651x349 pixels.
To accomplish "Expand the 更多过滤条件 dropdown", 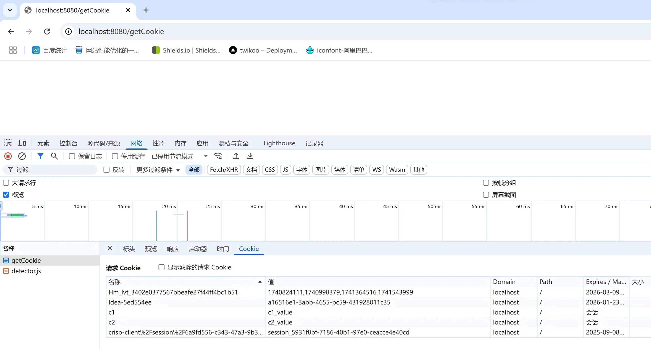I will pos(158,170).
